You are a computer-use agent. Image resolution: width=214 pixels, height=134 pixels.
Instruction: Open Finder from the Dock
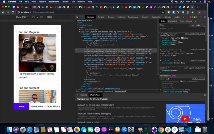[9, 130]
